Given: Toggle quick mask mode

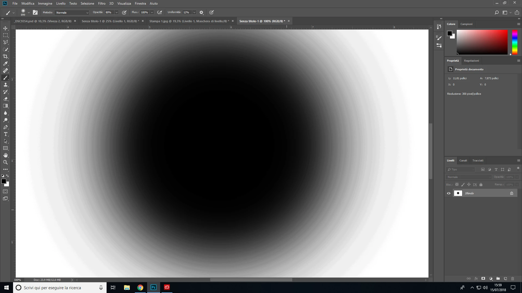Looking at the screenshot, I should coord(5,192).
